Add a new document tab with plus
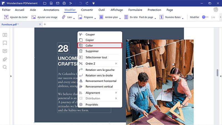The image size is (222, 125). tap(45, 24)
